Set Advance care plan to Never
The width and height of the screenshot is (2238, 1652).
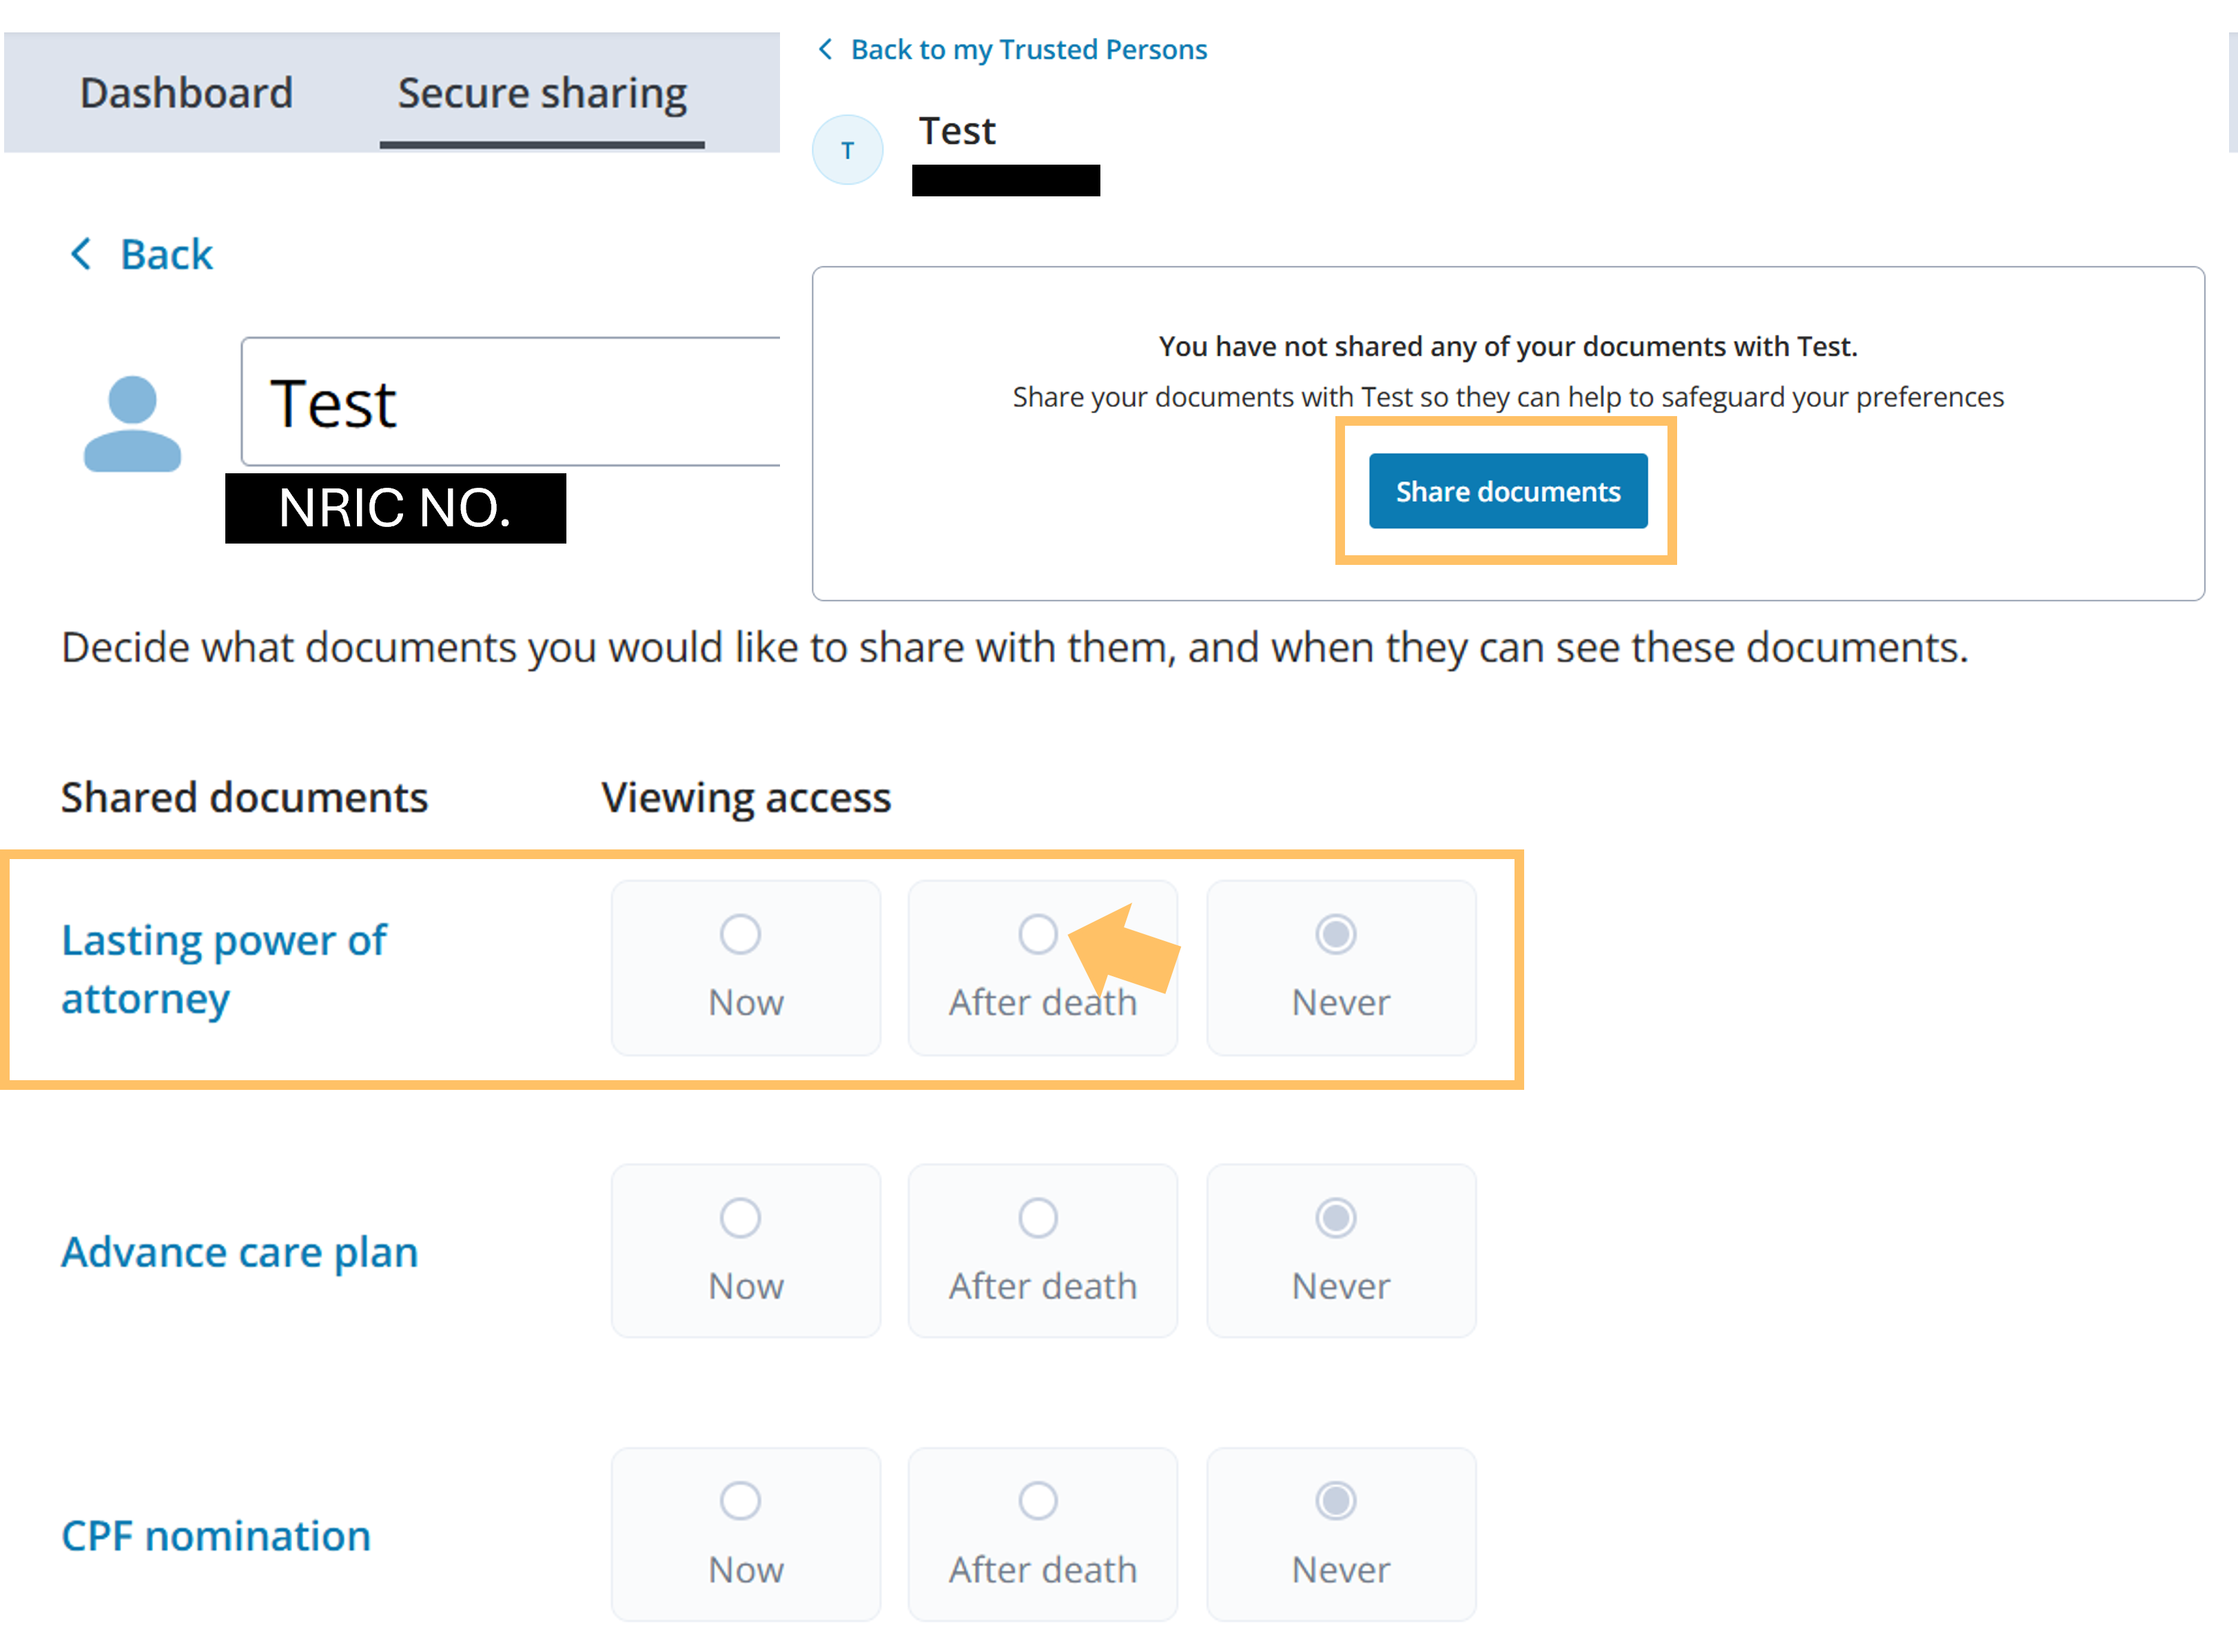1335,1218
